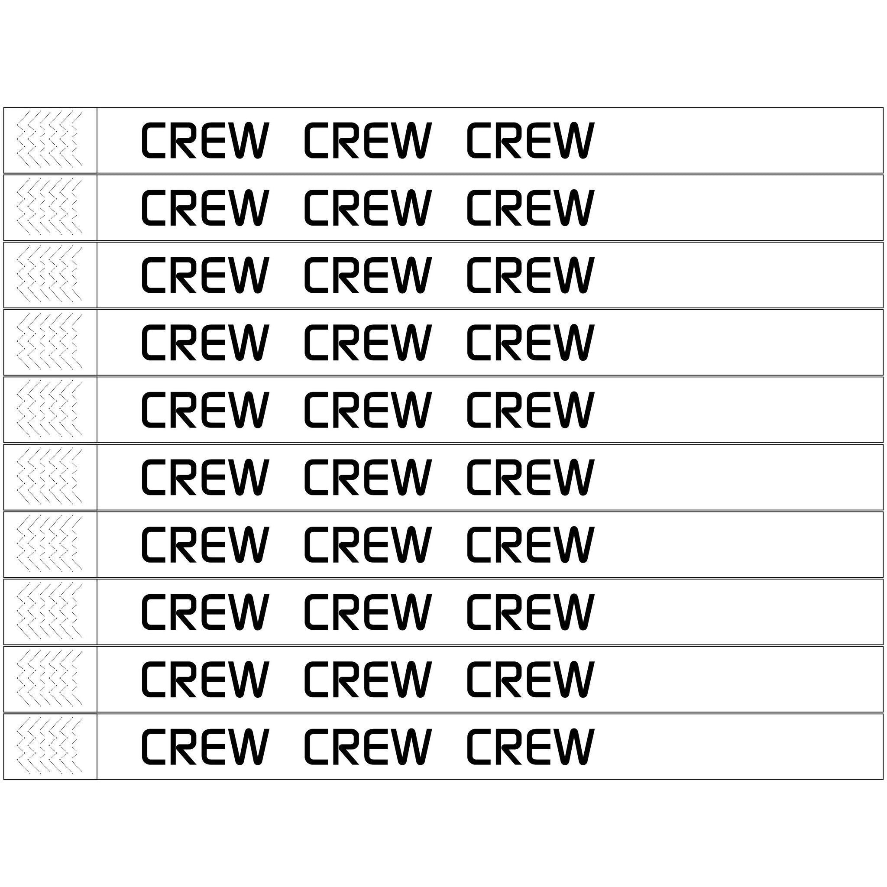Image resolution: width=887 pixels, height=887 pixels.
Task: Select the first CREW word on the seventh wristband
Action: 204,545
